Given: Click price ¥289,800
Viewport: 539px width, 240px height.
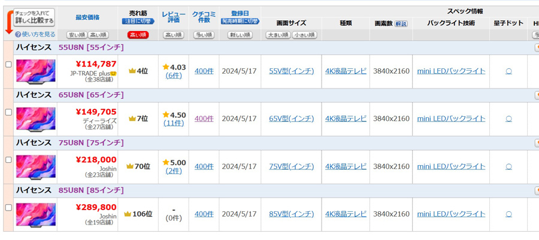Looking at the screenshot, I should pos(96,208).
